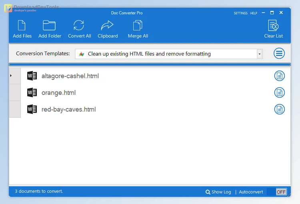Select the orange.html file name
Viewport: 300px width, 204px height.
(58, 93)
